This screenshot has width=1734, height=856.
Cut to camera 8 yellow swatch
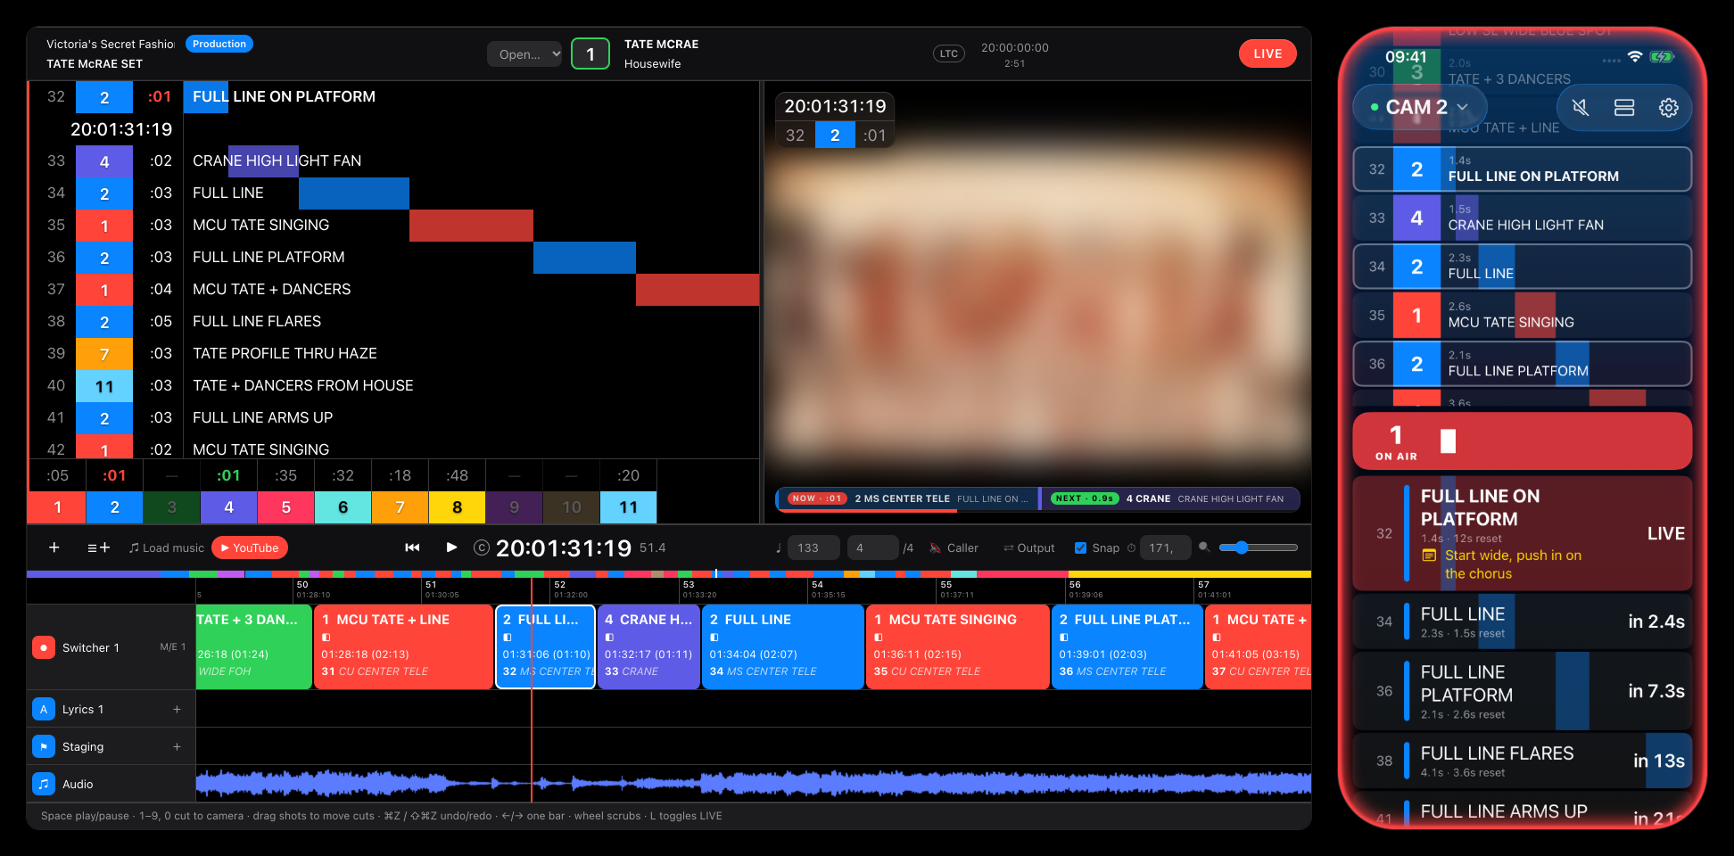click(457, 507)
